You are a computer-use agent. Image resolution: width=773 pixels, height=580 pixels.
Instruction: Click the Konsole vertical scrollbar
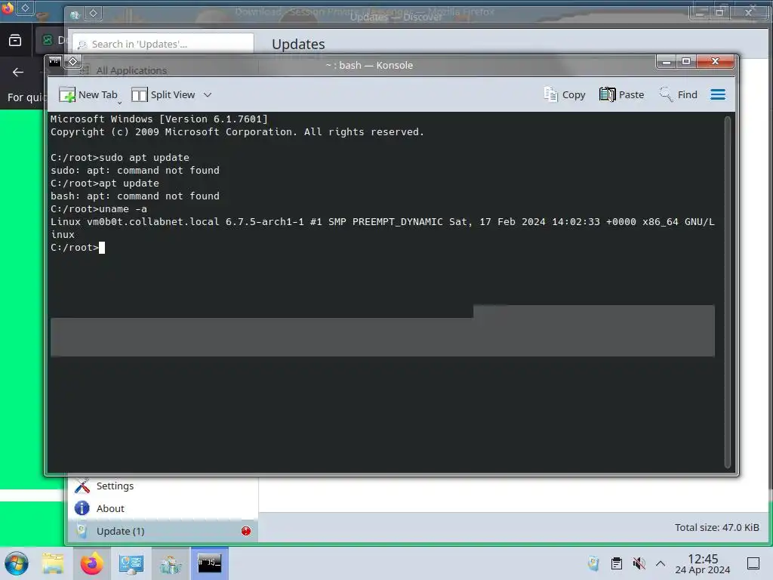[727, 292]
